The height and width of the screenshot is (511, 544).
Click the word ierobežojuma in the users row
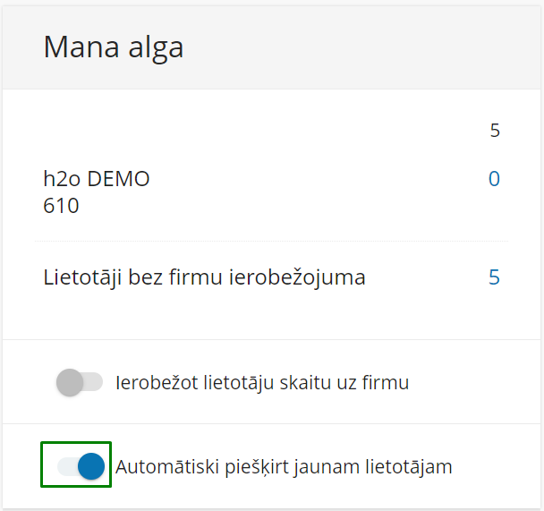297,278
